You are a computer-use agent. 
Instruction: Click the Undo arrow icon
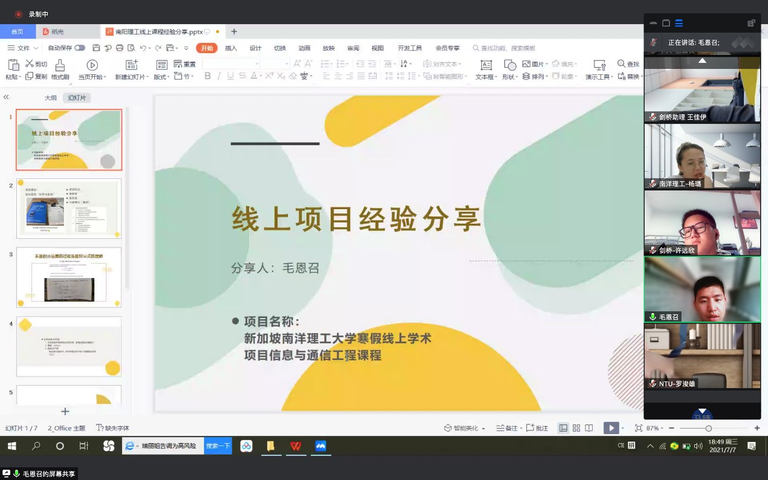click(143, 48)
